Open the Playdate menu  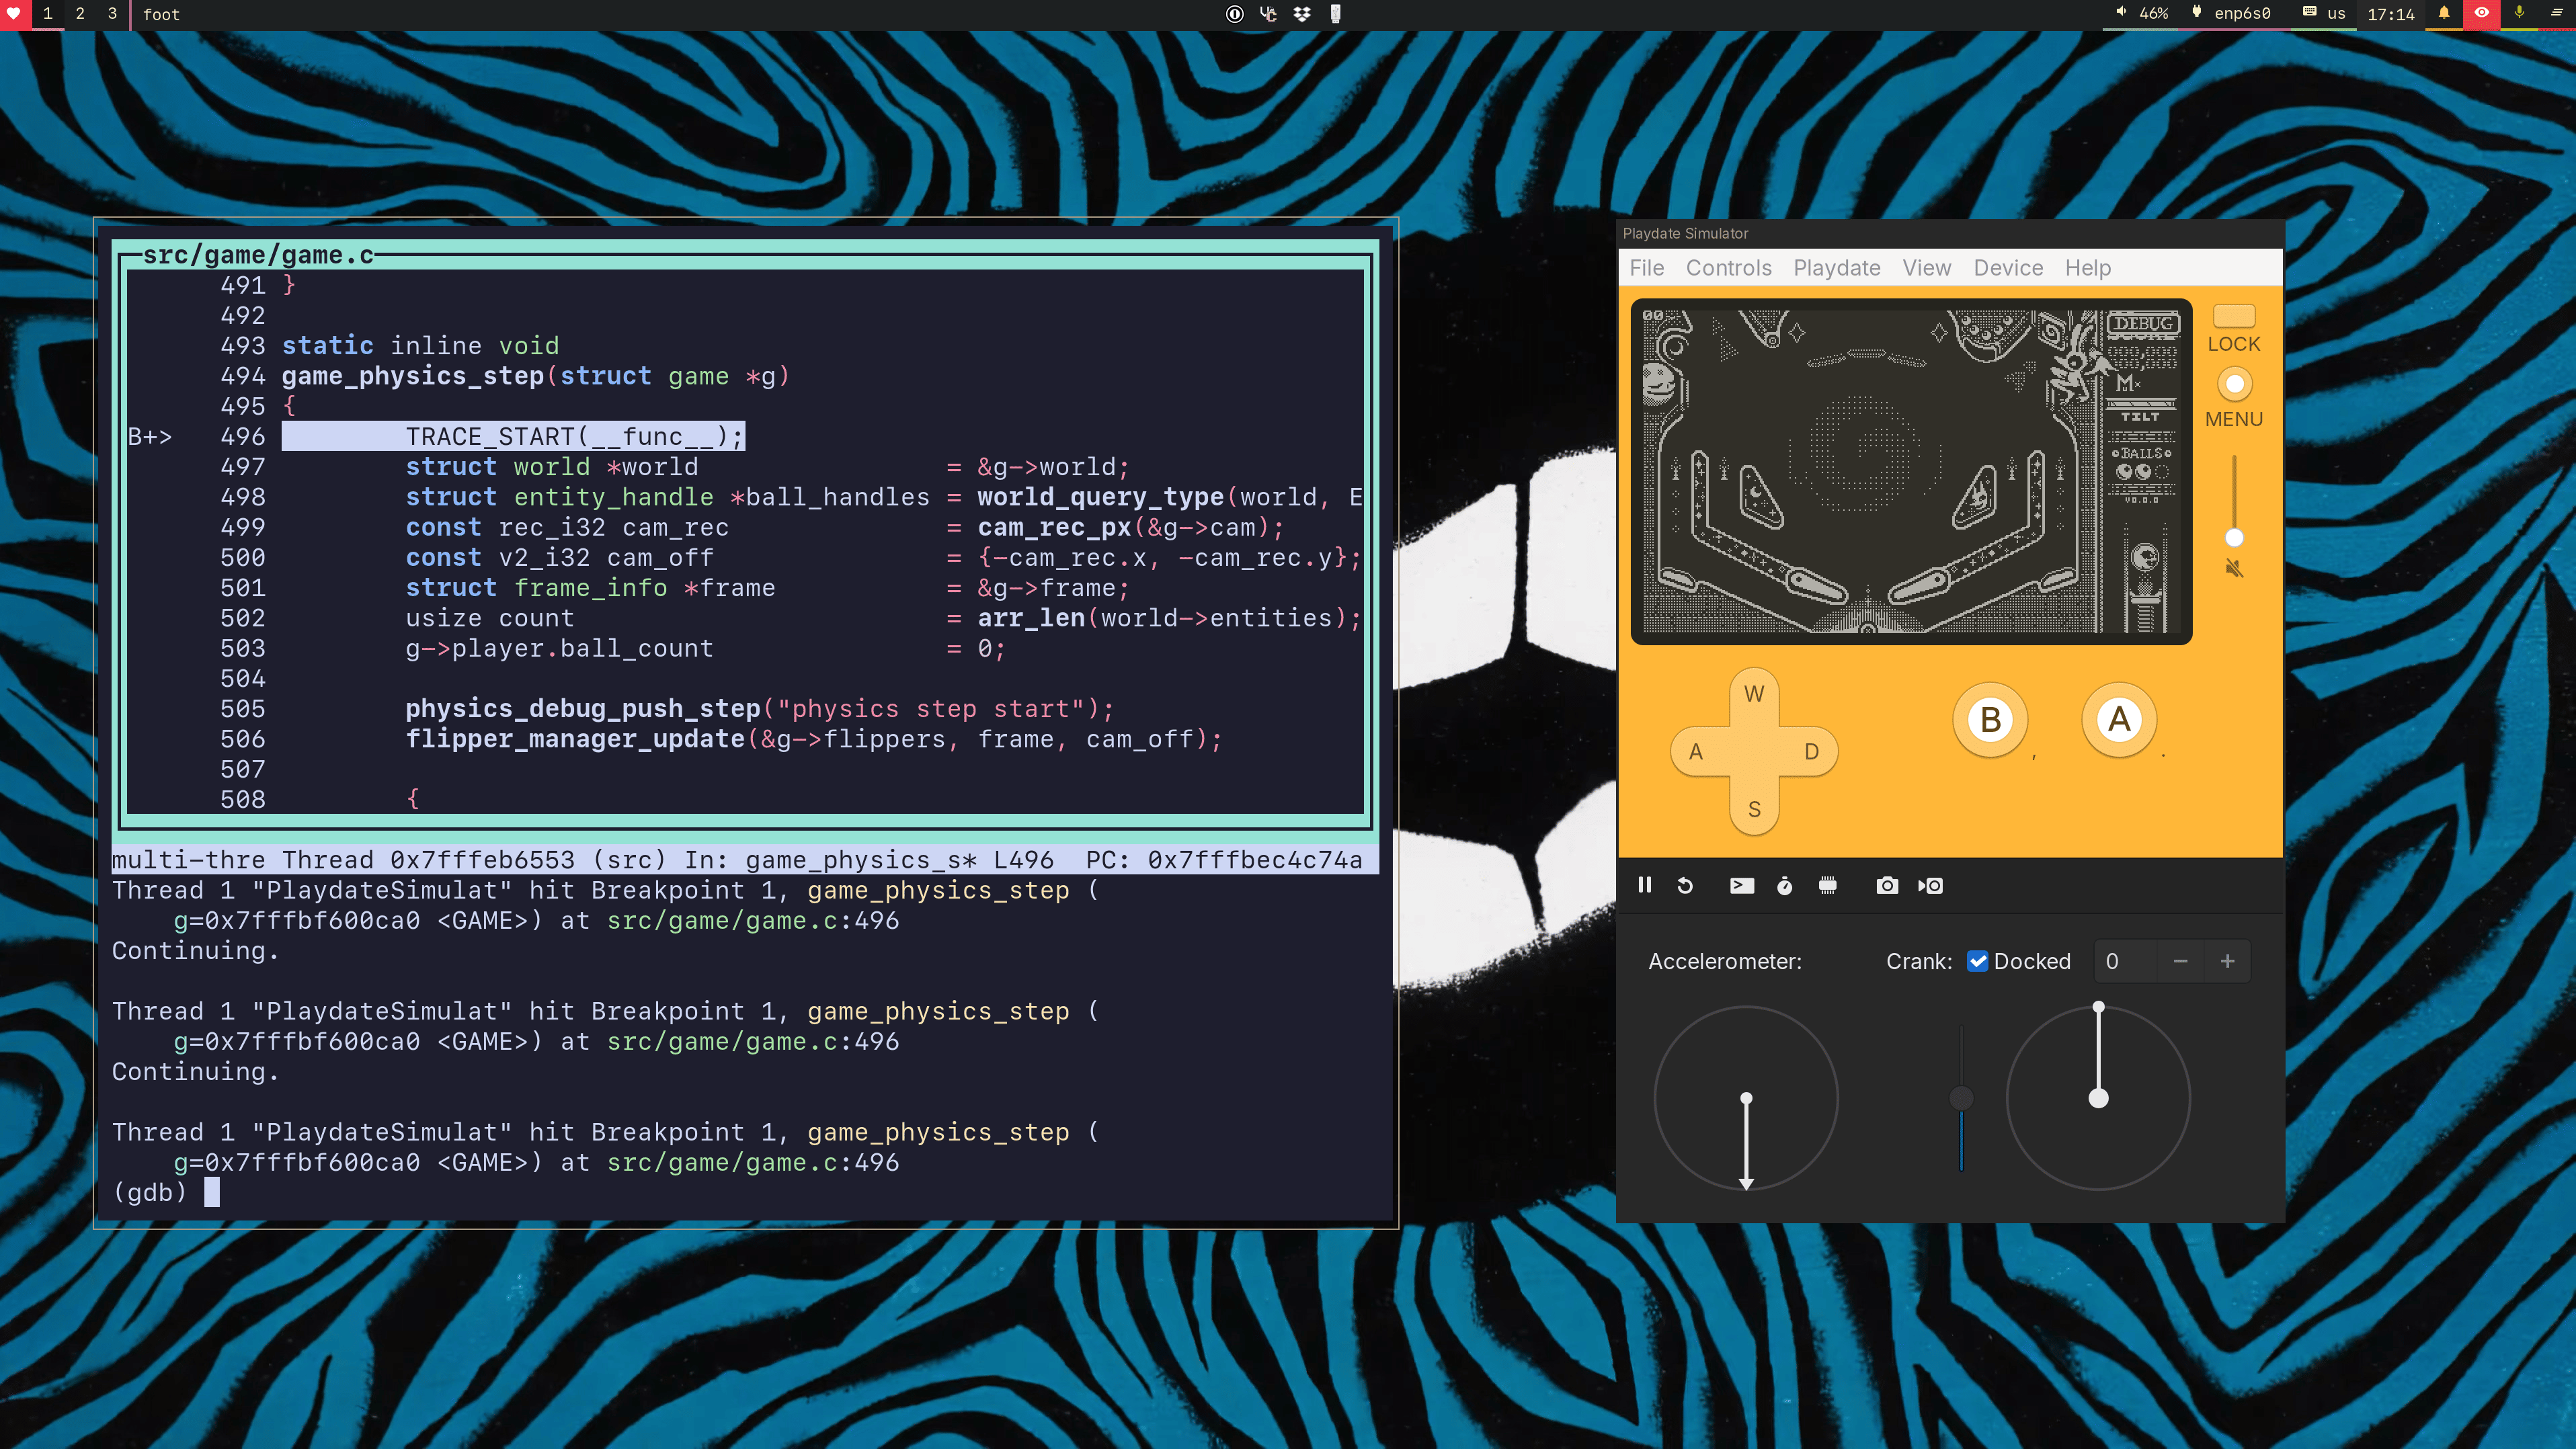pyautogui.click(x=1836, y=268)
